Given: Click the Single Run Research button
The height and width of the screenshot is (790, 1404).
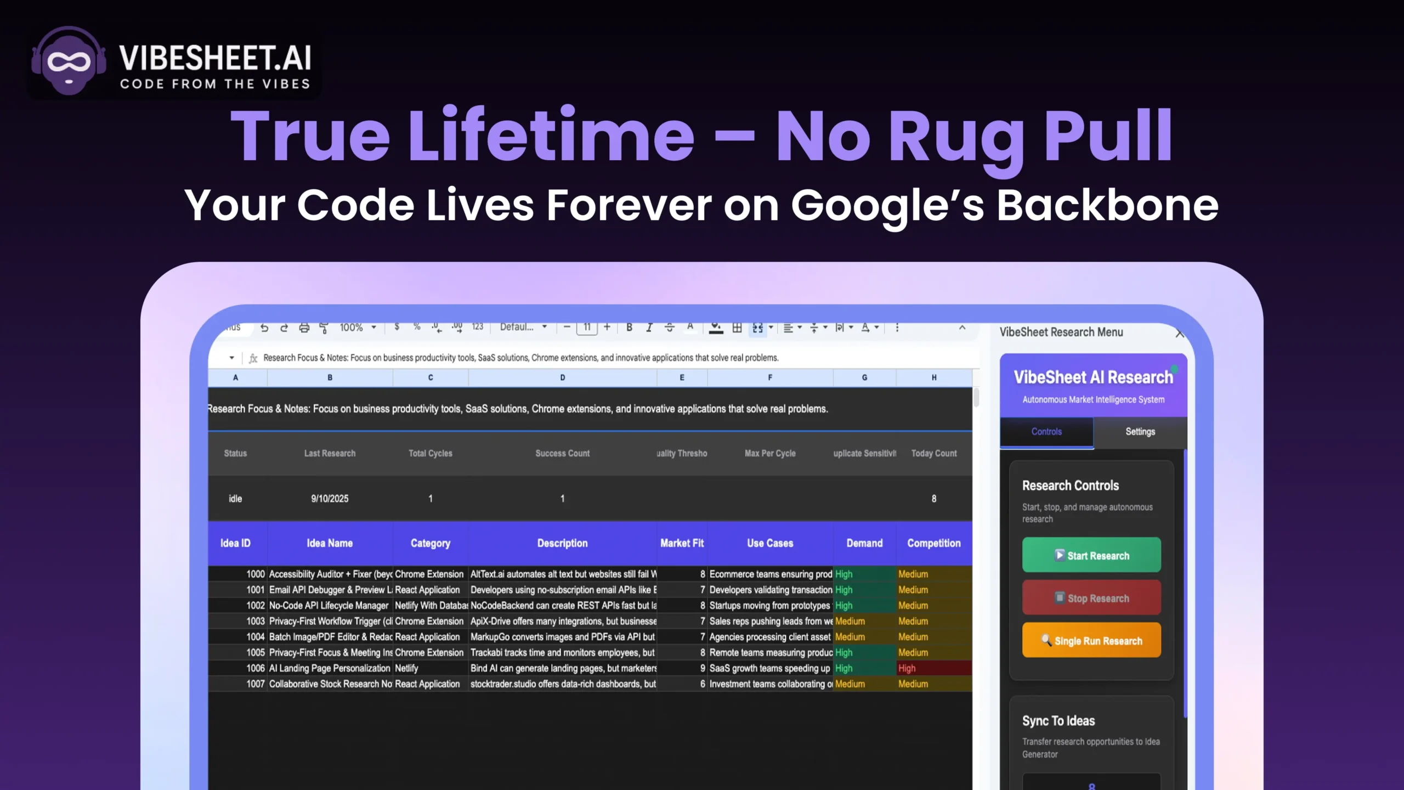Looking at the screenshot, I should (x=1091, y=640).
